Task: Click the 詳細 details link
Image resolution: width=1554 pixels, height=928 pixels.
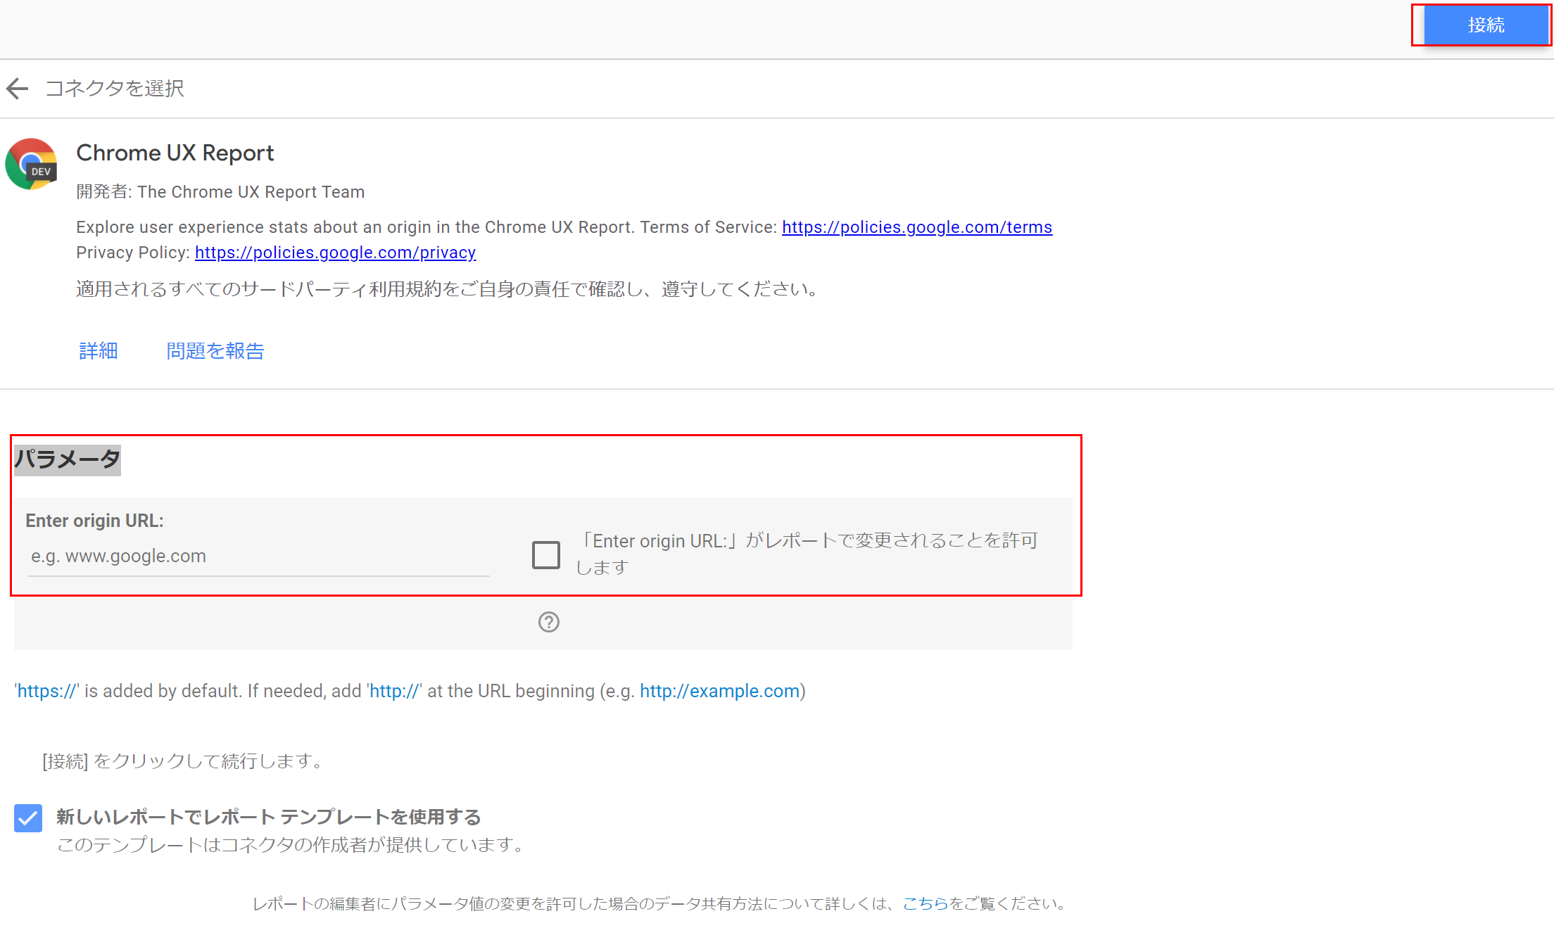Action: (x=99, y=350)
